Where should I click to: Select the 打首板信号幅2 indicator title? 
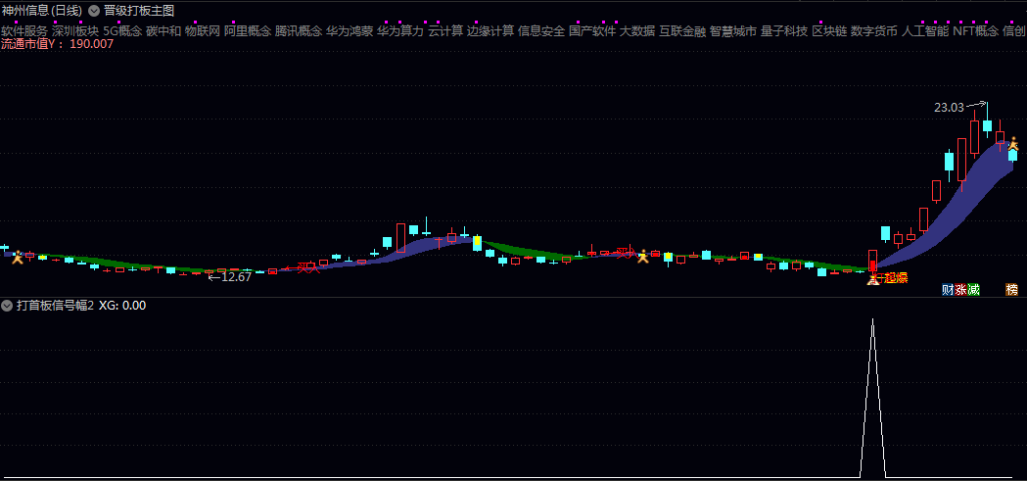point(55,306)
